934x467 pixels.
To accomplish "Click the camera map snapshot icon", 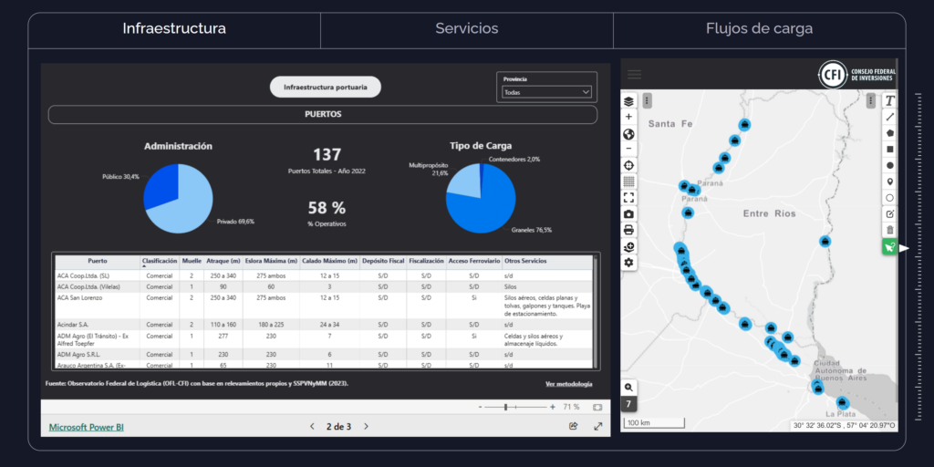I will (x=628, y=213).
